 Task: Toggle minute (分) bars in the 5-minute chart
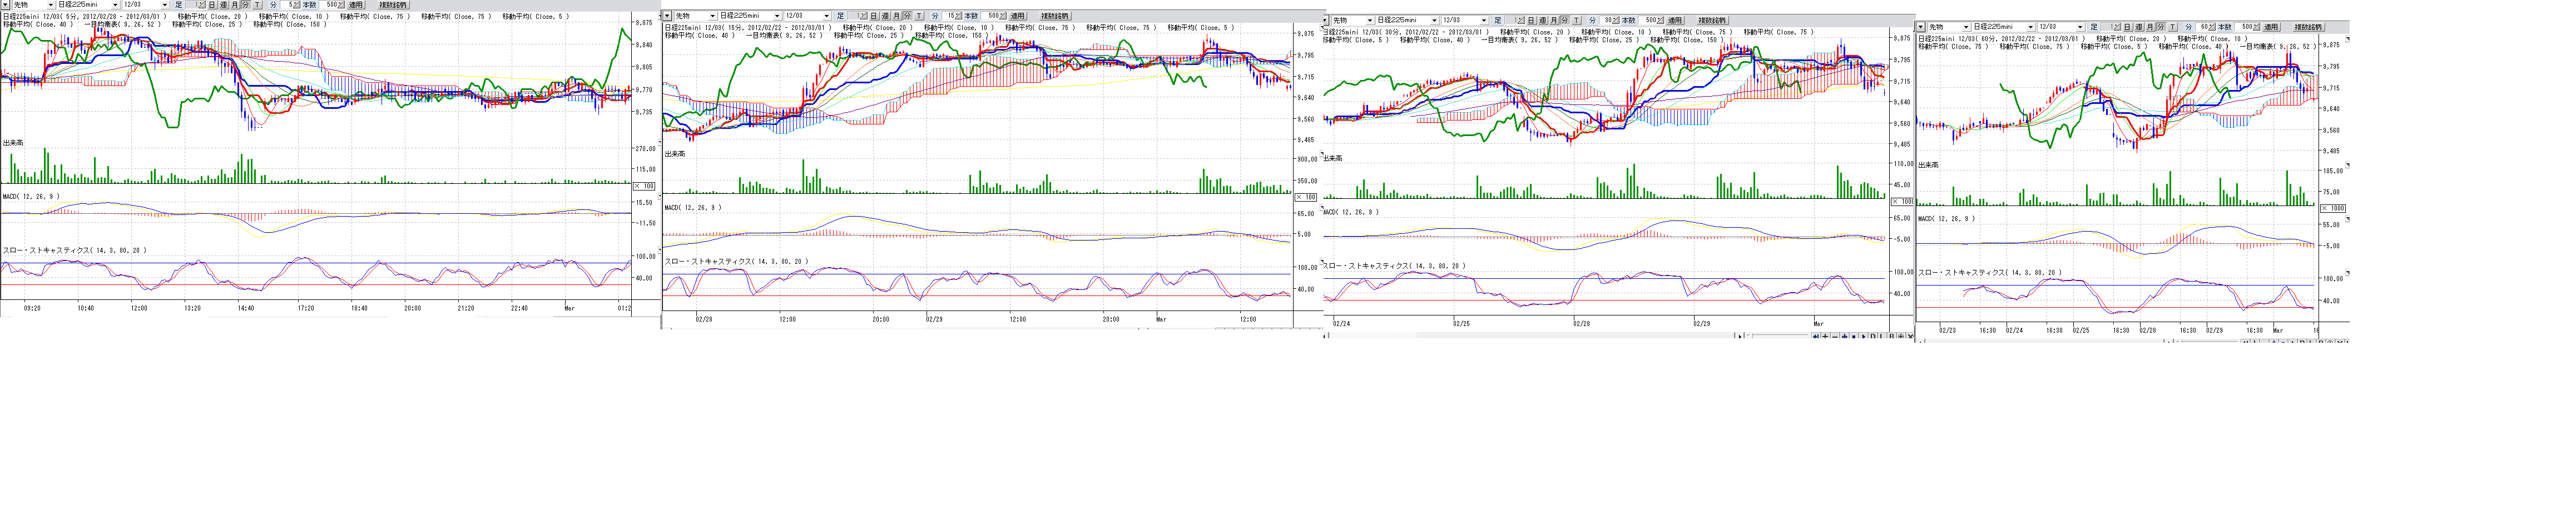(x=246, y=5)
